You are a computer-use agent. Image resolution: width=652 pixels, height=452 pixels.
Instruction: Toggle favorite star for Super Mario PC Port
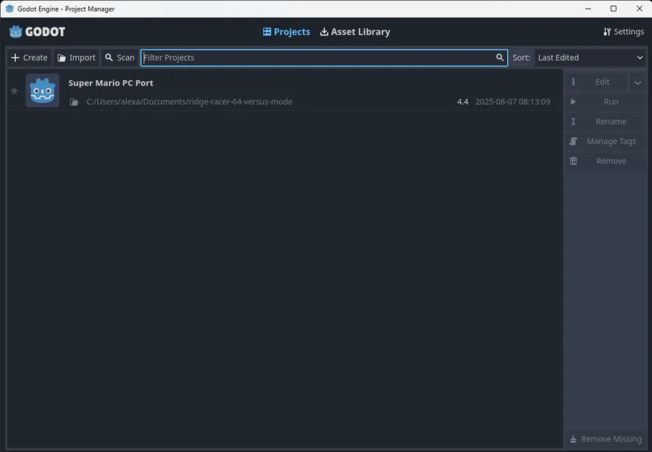point(14,91)
